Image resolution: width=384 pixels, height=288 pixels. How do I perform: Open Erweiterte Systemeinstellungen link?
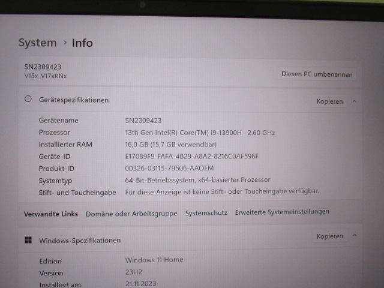coord(282,212)
